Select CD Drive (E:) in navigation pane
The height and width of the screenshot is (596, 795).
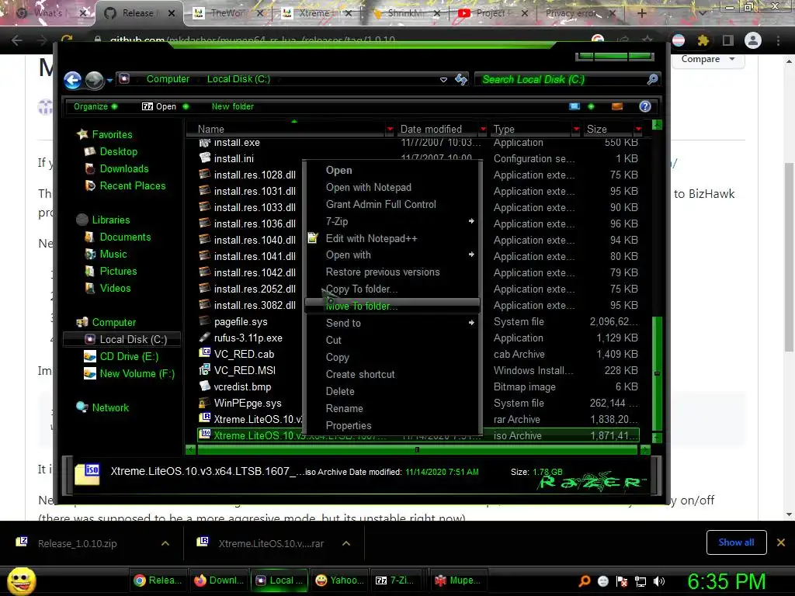point(129,356)
